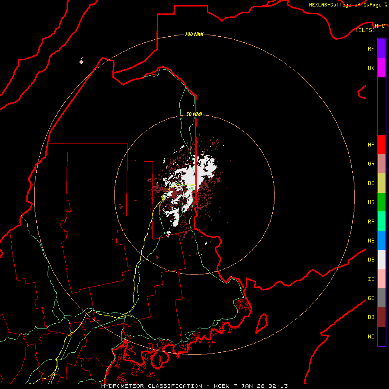The width and height of the screenshot is (389, 389).
Task: Click the IC legend label
Action: pyautogui.click(x=371, y=279)
